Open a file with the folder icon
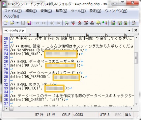The image size is (141, 120). pos(12,23)
